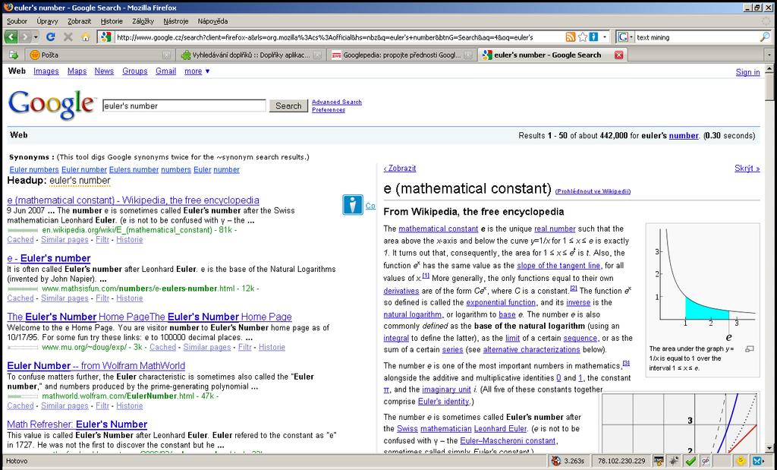Click Filtr for the mathworld.wolfram.com result
777x470 pixels.
102,406
